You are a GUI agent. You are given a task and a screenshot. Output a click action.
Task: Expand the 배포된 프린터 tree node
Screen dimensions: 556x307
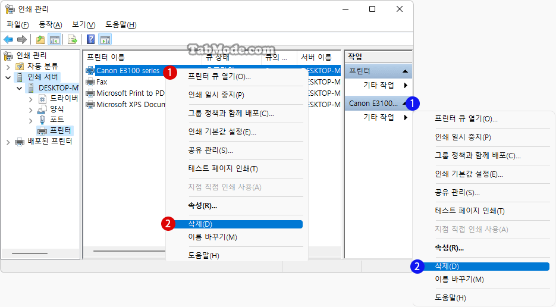[8, 142]
